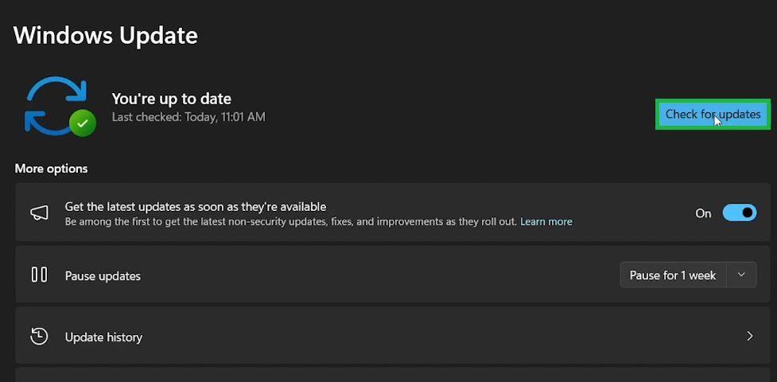Click the "On" label beside the toggle
The image size is (777, 382).
(703, 213)
